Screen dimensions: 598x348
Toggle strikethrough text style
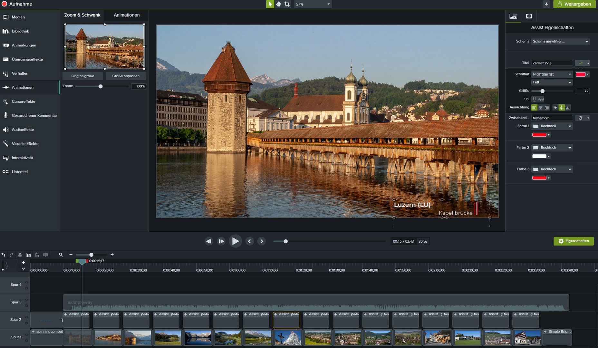541,99
